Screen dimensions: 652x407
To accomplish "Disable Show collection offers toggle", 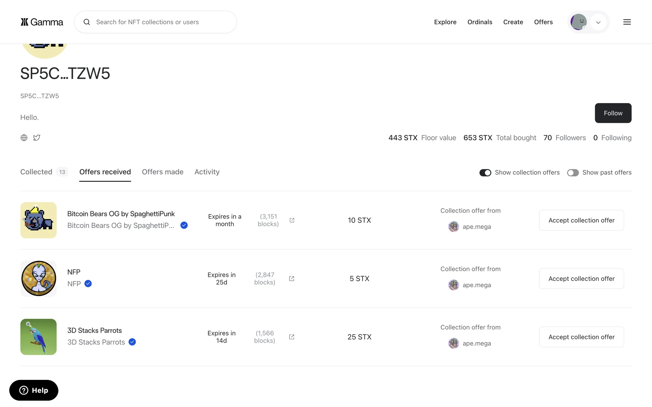I will (485, 173).
